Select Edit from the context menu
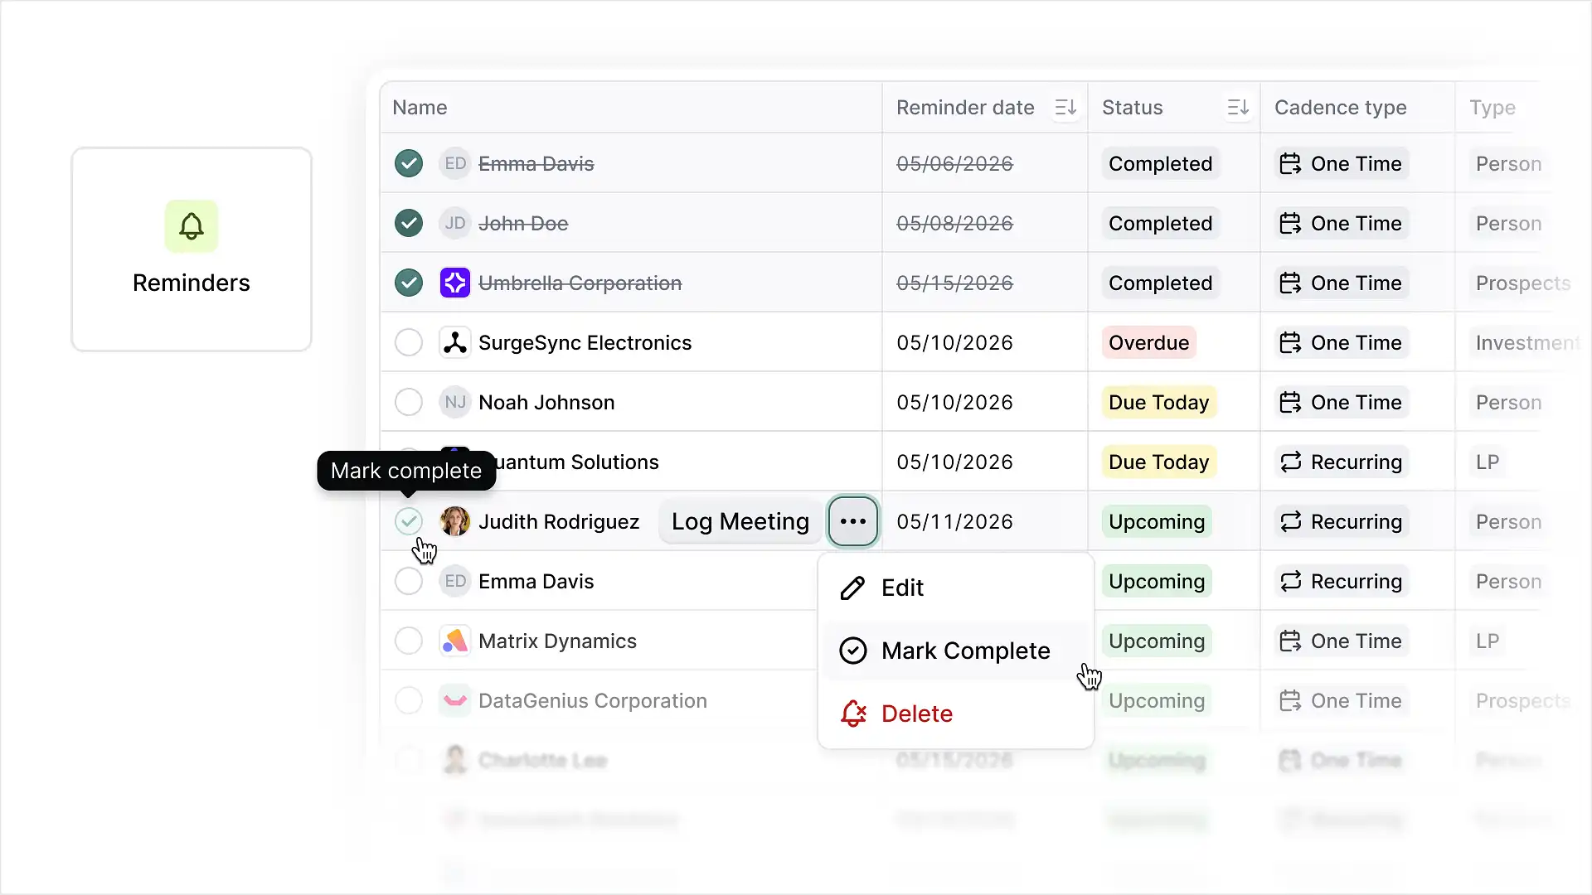Screen dimensions: 1592x895 click(956, 588)
